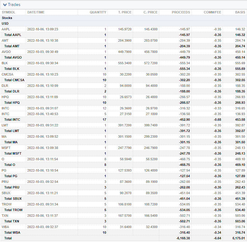Click the AMT symbol cell
This screenshot has width=247, height=242.
tap(5, 41)
